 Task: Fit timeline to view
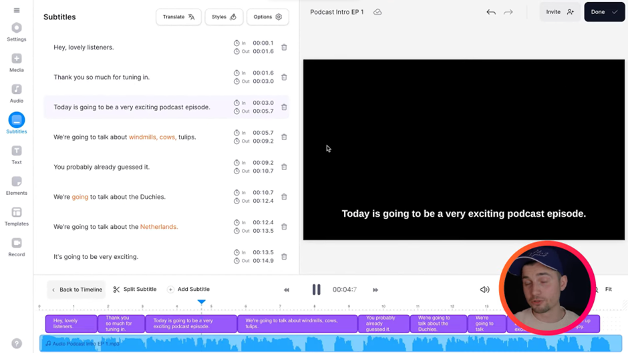tap(609, 289)
